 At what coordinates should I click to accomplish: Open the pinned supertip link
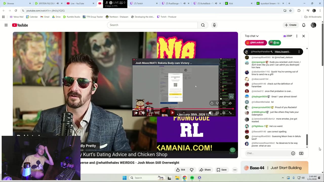point(282,52)
